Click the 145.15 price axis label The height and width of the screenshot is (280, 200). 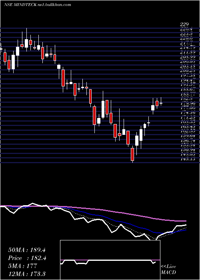pos(187,159)
